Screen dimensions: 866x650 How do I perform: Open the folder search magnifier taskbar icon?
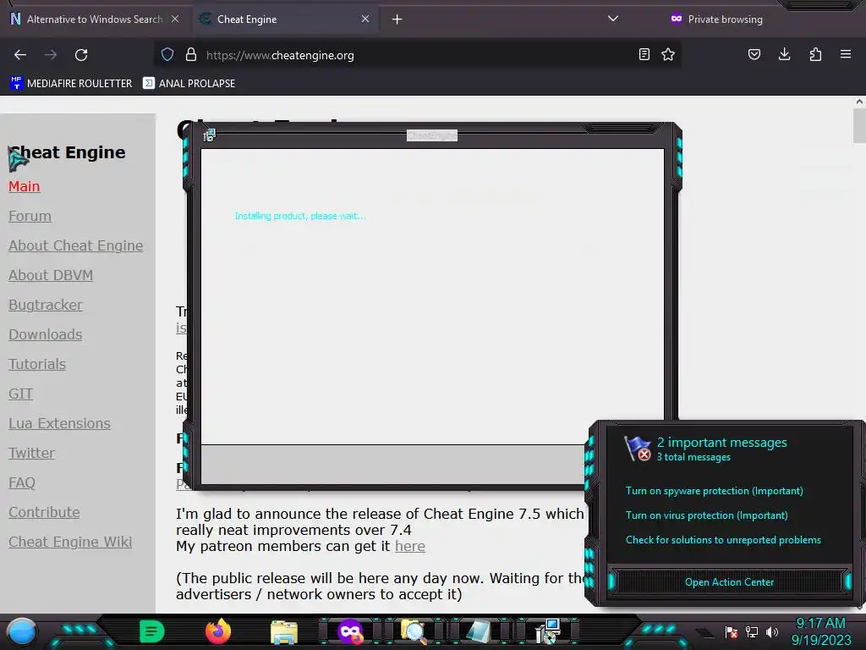click(414, 632)
